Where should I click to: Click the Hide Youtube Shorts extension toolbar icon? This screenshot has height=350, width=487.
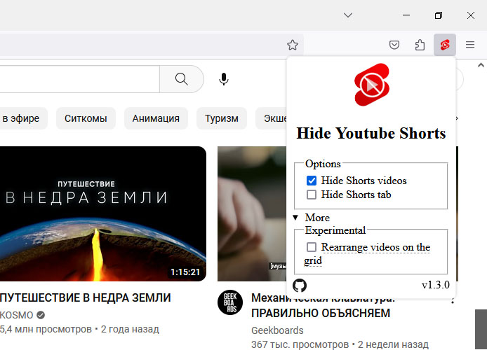(x=445, y=45)
